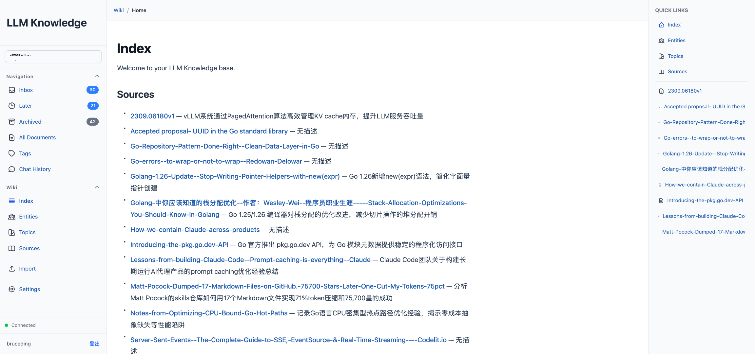Click the 登出 logout link
The width and height of the screenshot is (755, 354).
pyautogui.click(x=94, y=344)
